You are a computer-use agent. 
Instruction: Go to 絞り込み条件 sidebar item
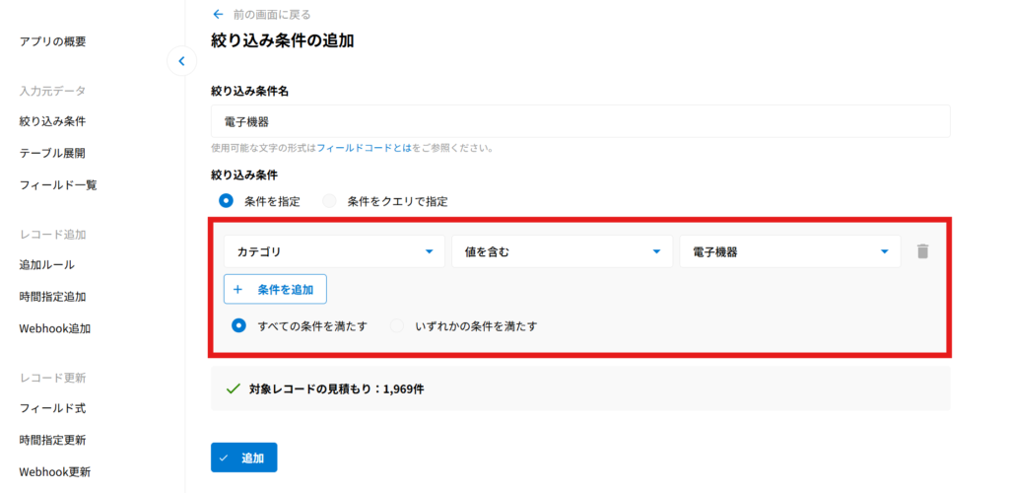52,122
